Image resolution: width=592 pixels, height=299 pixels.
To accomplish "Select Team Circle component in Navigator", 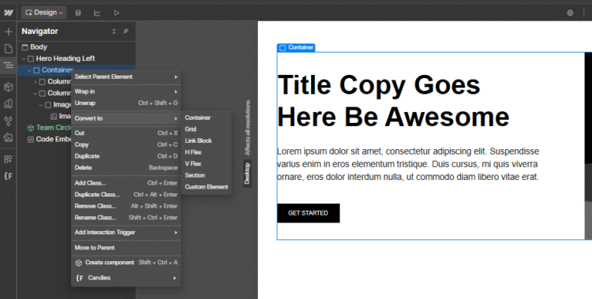I will pos(50,128).
